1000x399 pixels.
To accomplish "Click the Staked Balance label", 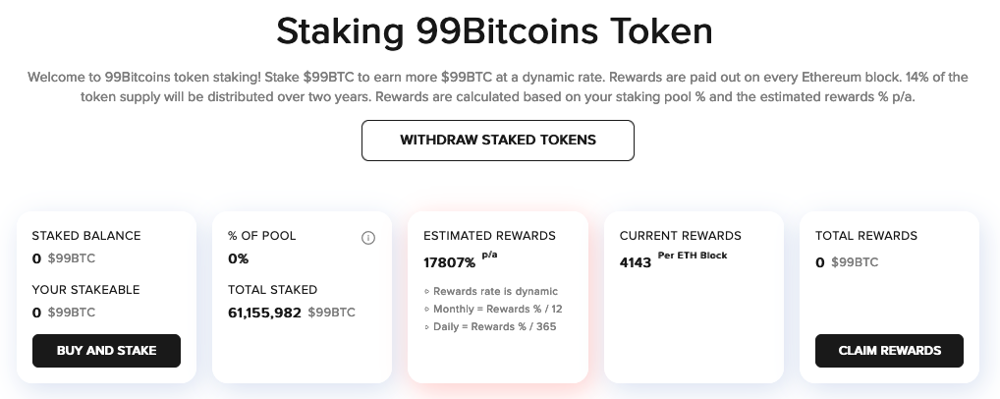I will (x=86, y=236).
